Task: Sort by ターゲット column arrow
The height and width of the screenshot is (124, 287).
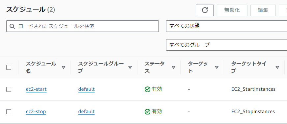Action: pos(217,67)
